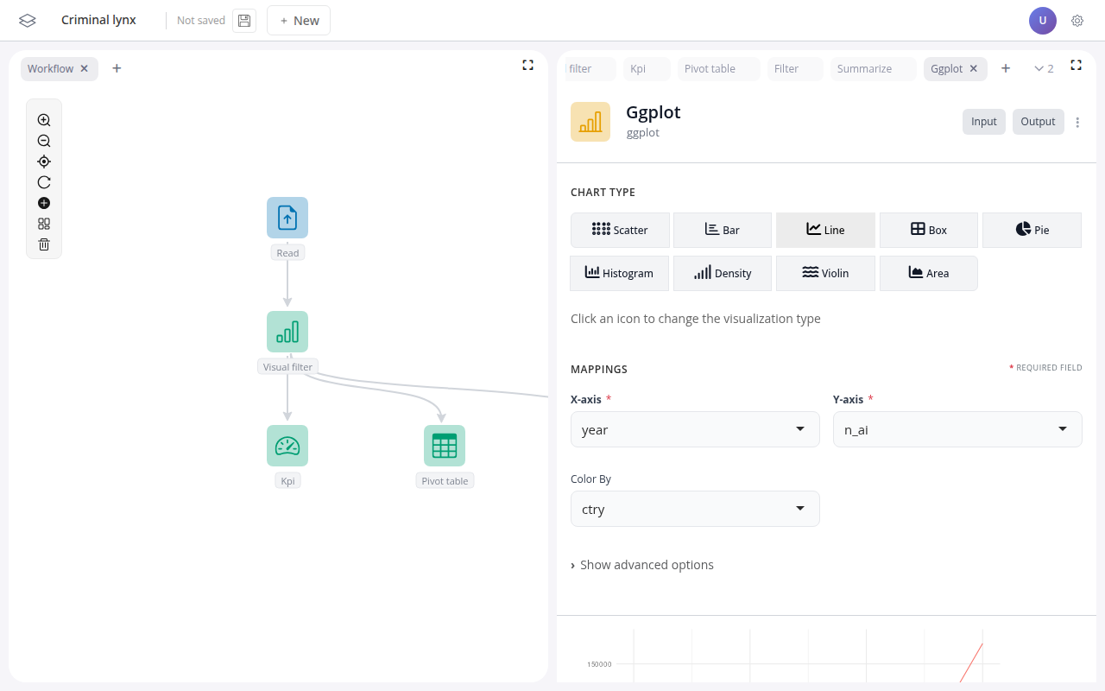Image resolution: width=1105 pixels, height=691 pixels.
Task: Click the fit-to-view crosshair icon in workflow toolbar
Action: pos(43,162)
